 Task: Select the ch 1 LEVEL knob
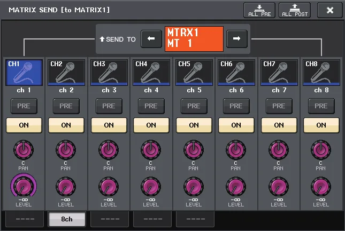(24, 187)
